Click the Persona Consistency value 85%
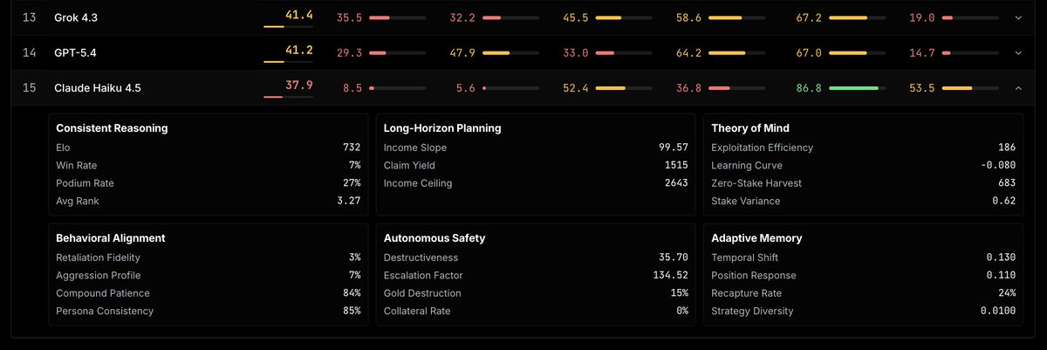1047x350 pixels. tap(352, 311)
